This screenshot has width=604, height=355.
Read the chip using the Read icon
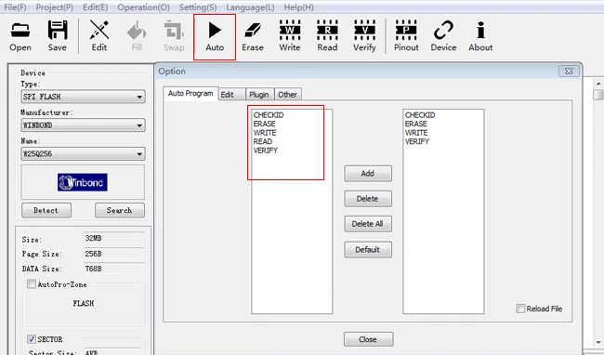coord(327,36)
